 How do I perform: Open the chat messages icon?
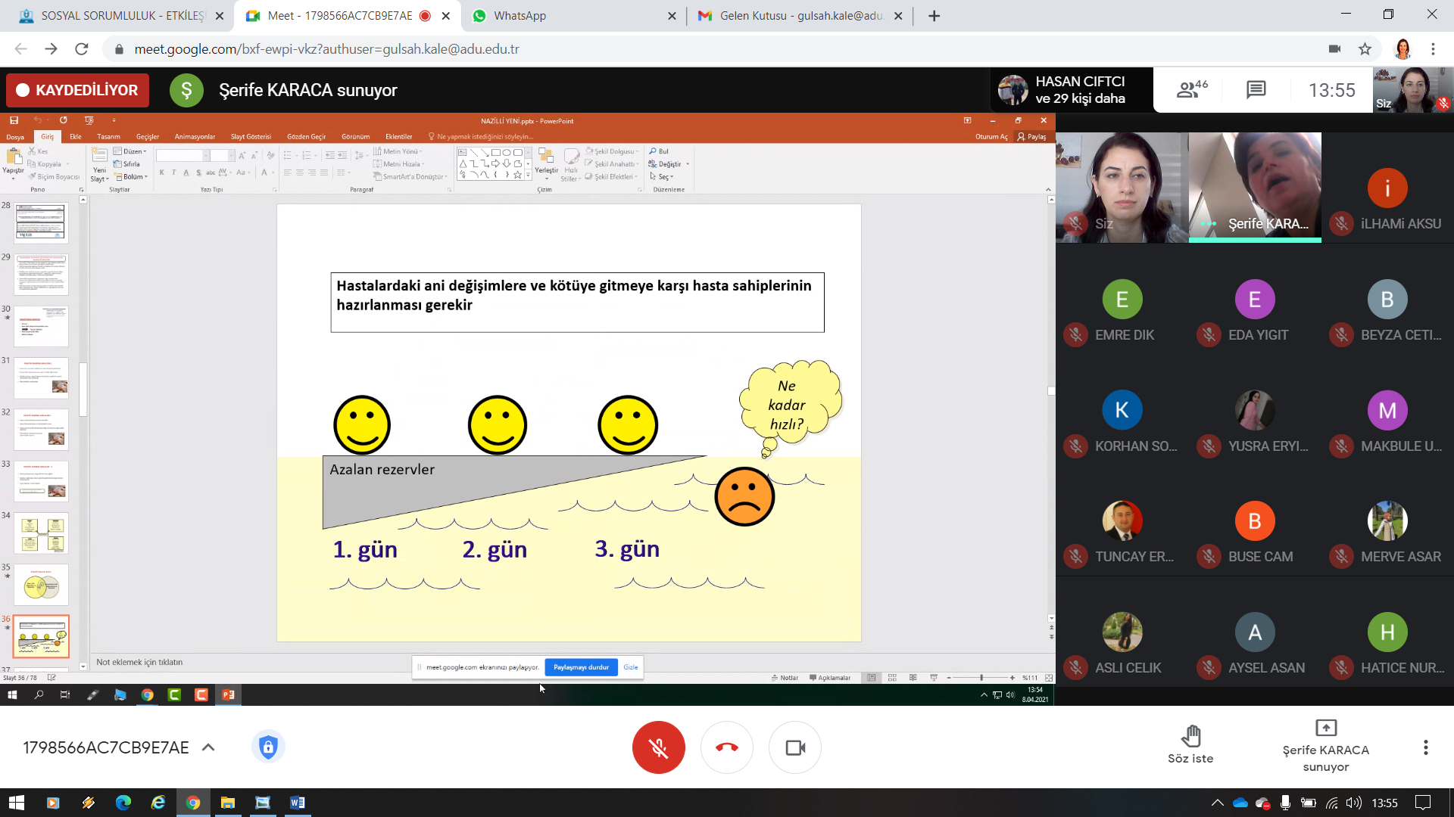pyautogui.click(x=1256, y=90)
